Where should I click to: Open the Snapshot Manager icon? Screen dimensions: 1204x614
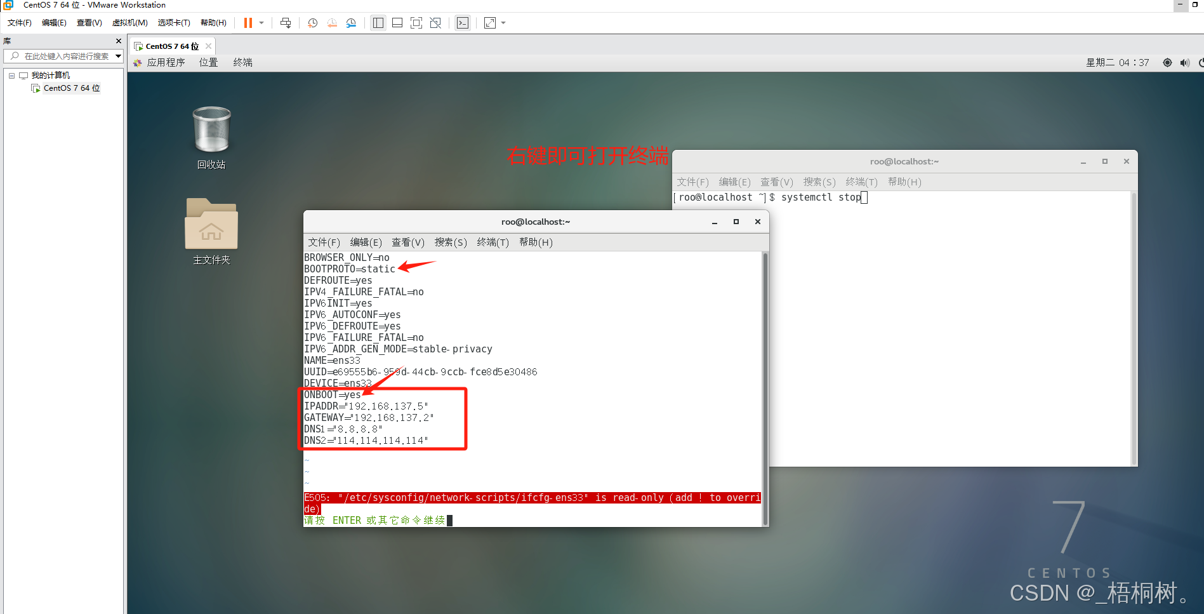[351, 23]
